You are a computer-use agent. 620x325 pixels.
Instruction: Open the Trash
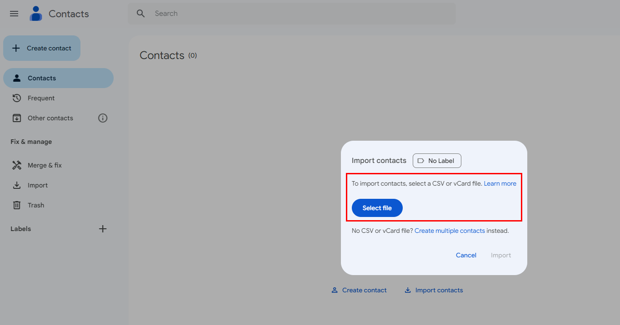click(35, 205)
